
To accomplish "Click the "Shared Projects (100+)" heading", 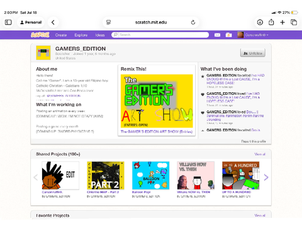I will [x=58, y=154].
